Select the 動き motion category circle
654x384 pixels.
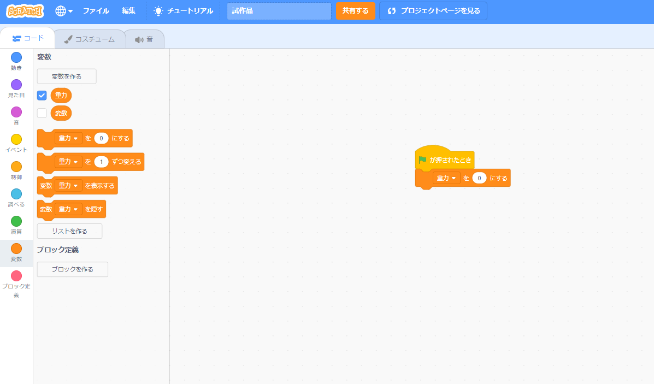coord(16,57)
